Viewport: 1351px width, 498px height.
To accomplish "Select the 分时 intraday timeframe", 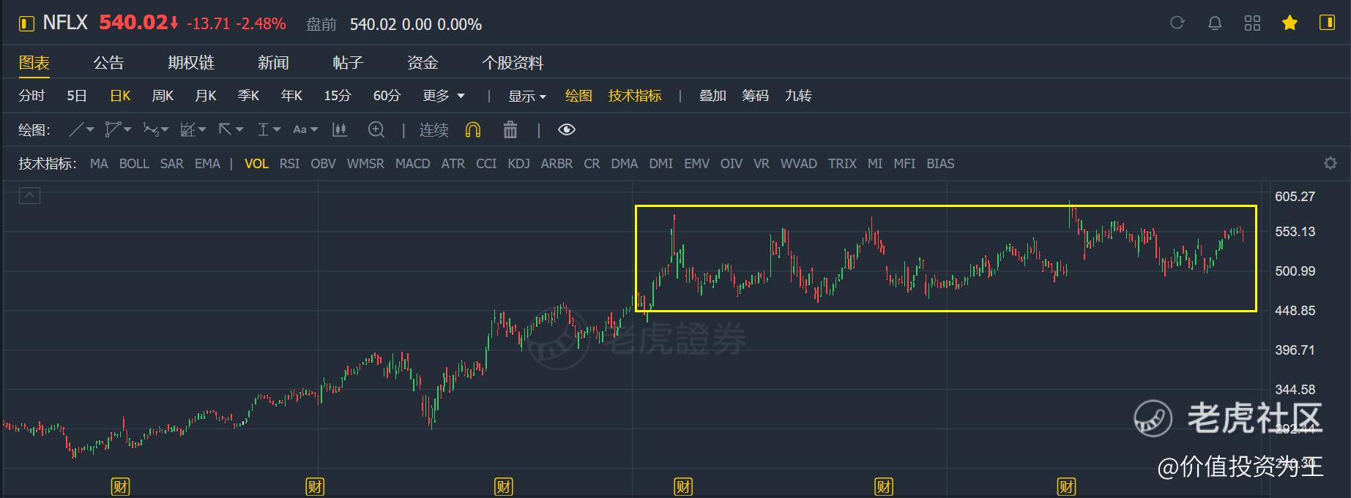I will [x=31, y=96].
